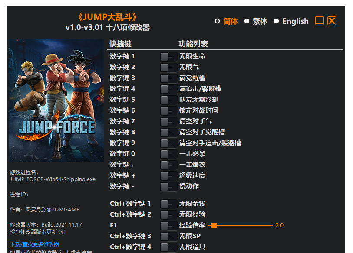The image size is (353, 253).
Task: Click JUMP_FORCE-Win64-Shipping.exe process name
Action: (x=53, y=179)
